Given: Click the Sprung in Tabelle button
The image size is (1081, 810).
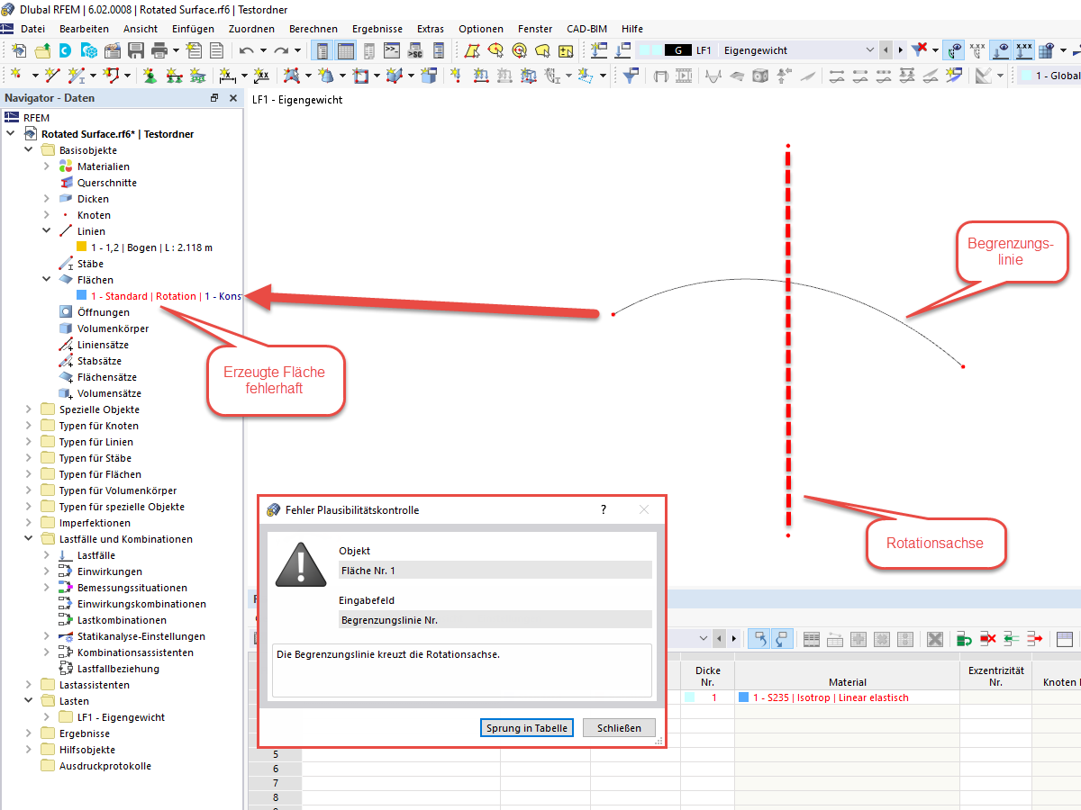Looking at the screenshot, I should (x=526, y=727).
